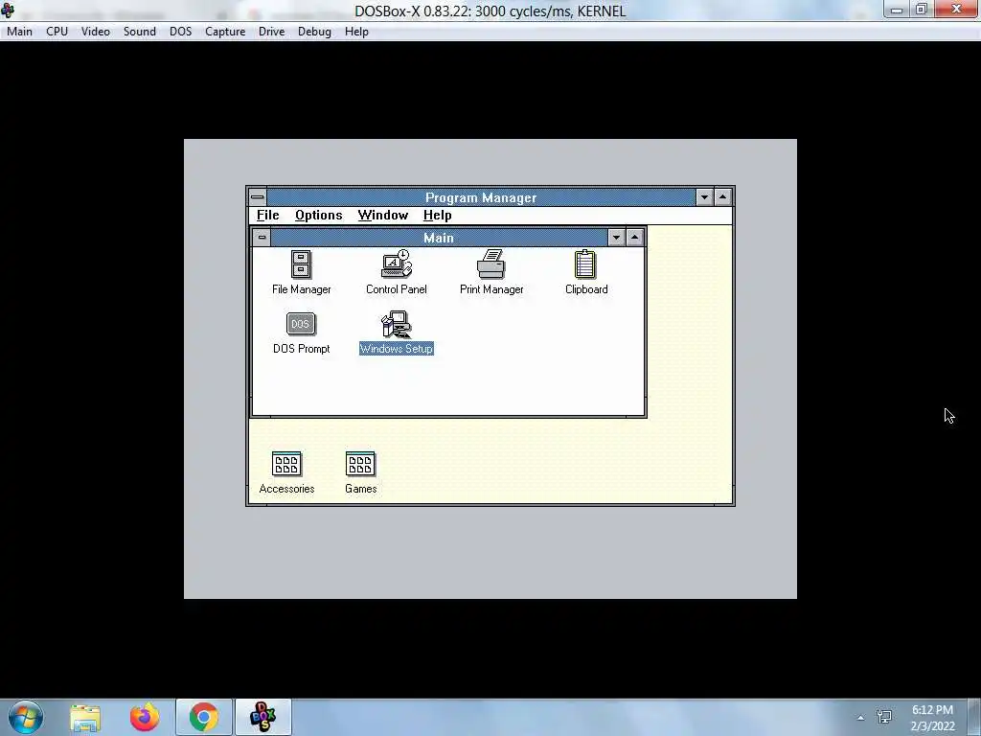Open DOSBox-X Capture menu
Image resolution: width=981 pixels, height=736 pixels.
click(x=225, y=32)
